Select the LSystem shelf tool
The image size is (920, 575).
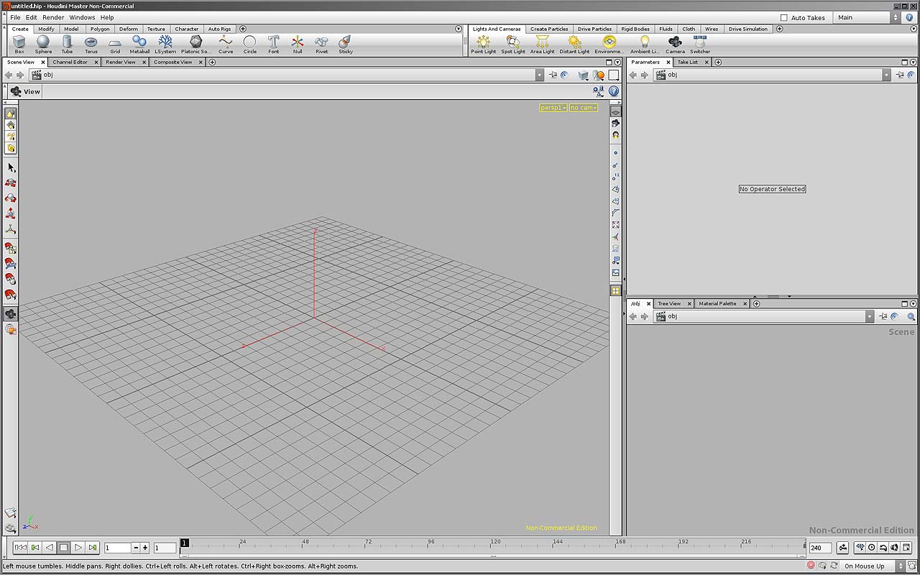pos(165,45)
